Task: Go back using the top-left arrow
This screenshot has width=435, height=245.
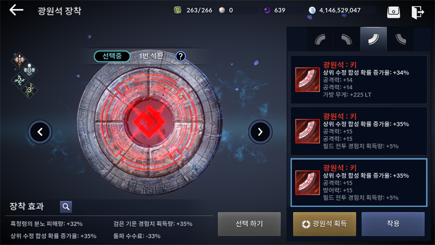Action: point(16,10)
